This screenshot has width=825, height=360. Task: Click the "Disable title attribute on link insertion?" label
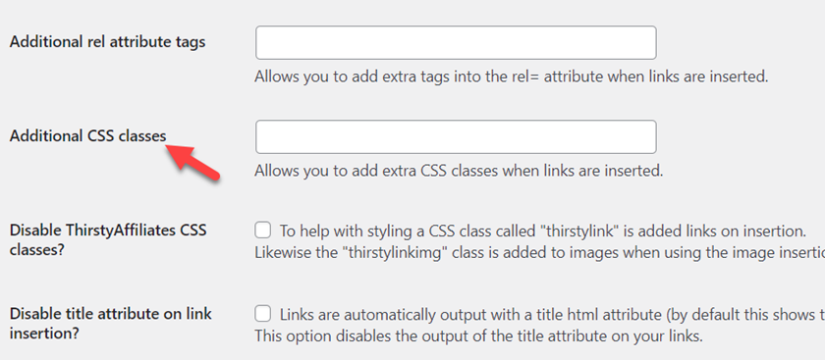tap(110, 324)
